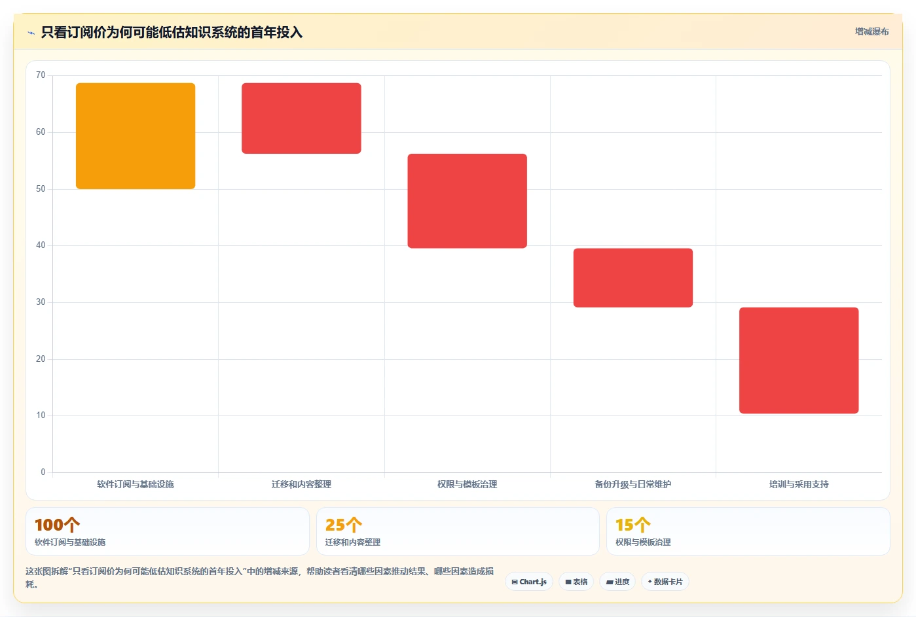Click x-axis label 迁移和内容整理

pyautogui.click(x=301, y=484)
